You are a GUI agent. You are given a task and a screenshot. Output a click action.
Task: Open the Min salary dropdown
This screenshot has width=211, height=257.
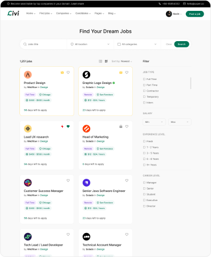click(x=154, y=122)
